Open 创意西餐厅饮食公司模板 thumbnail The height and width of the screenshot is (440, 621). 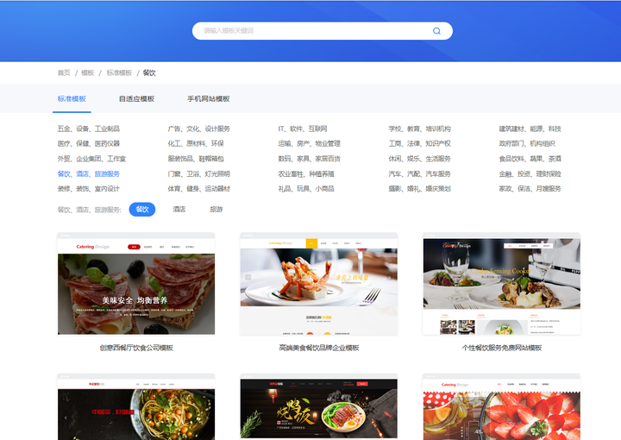tap(136, 284)
